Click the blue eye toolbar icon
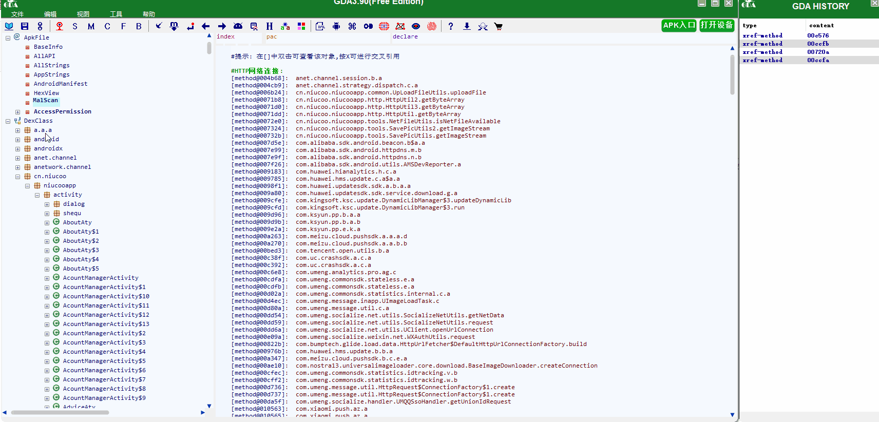This screenshot has height=422, width=879. [x=416, y=26]
